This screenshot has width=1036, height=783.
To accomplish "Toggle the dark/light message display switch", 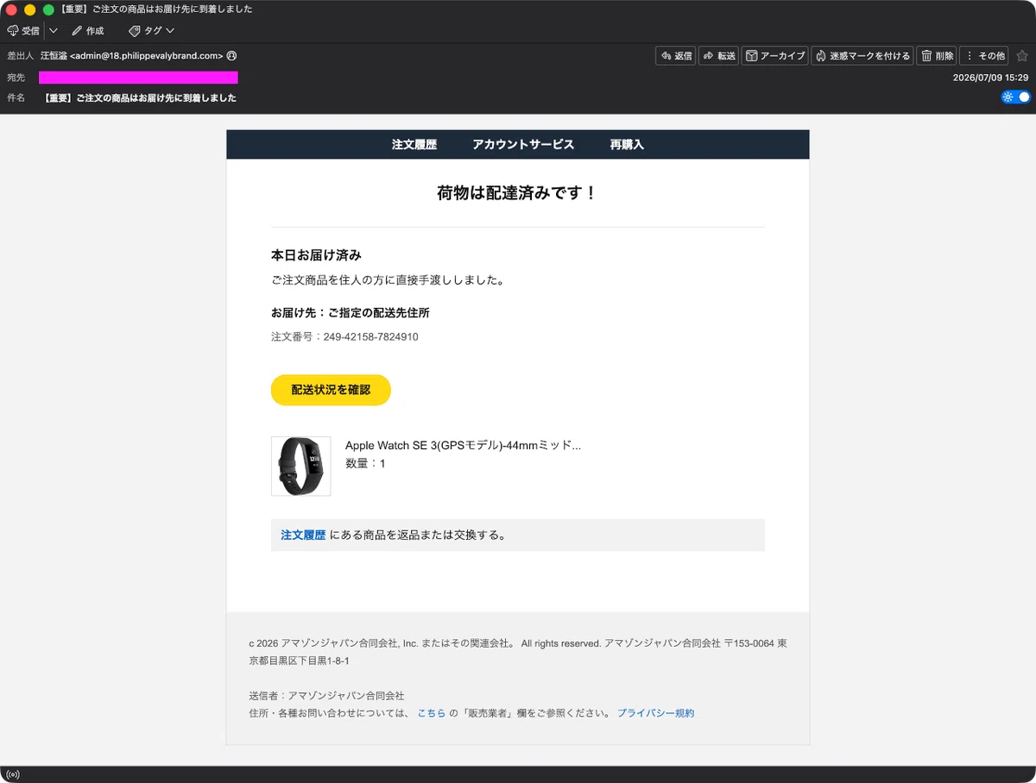I will point(1016,97).
